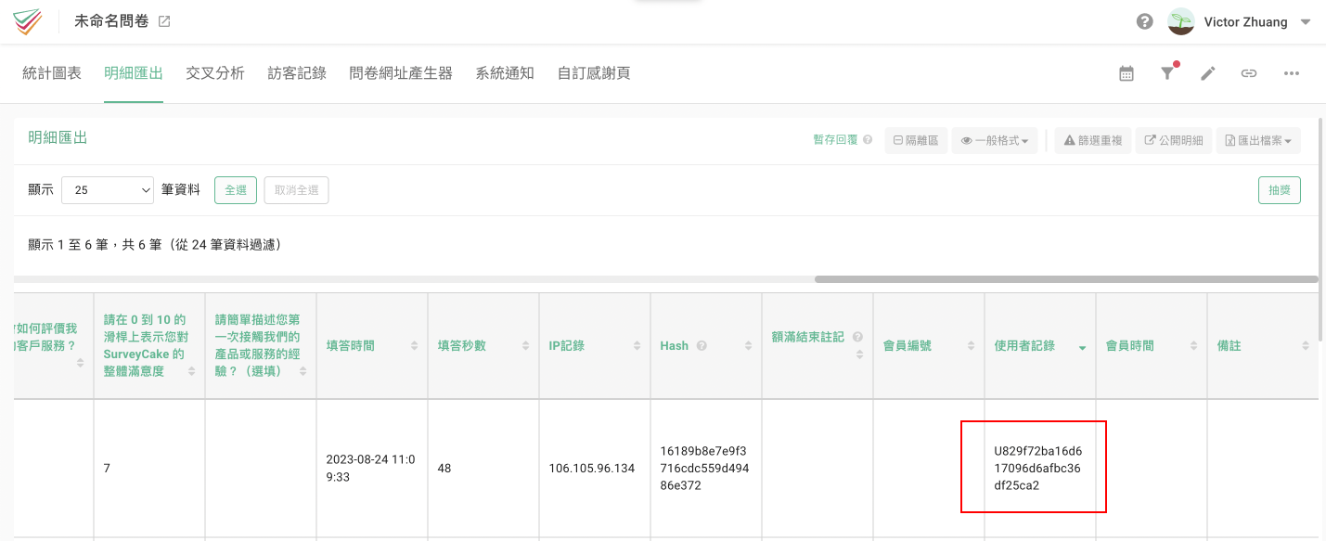Image resolution: width=1326 pixels, height=541 pixels.
Task: Sort by 填答秒數 column header
Action: pos(483,345)
